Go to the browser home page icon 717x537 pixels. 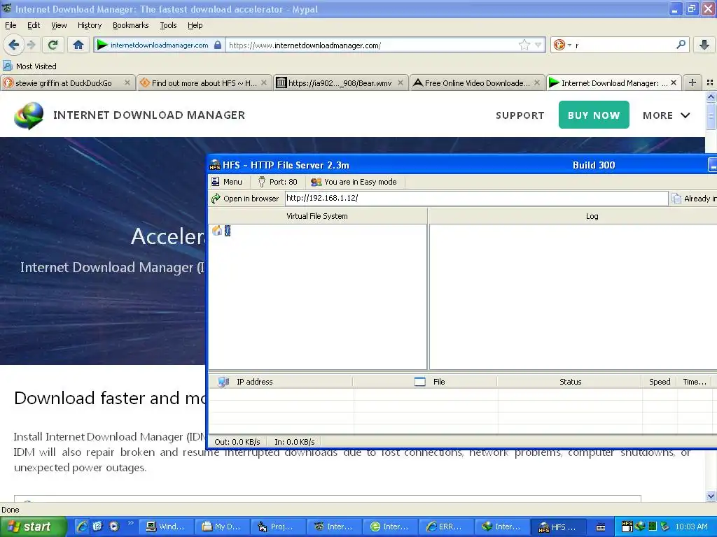coord(78,45)
